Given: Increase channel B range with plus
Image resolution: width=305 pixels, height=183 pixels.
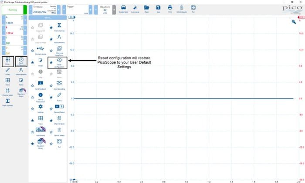Looking at the screenshot, I should [25, 30].
